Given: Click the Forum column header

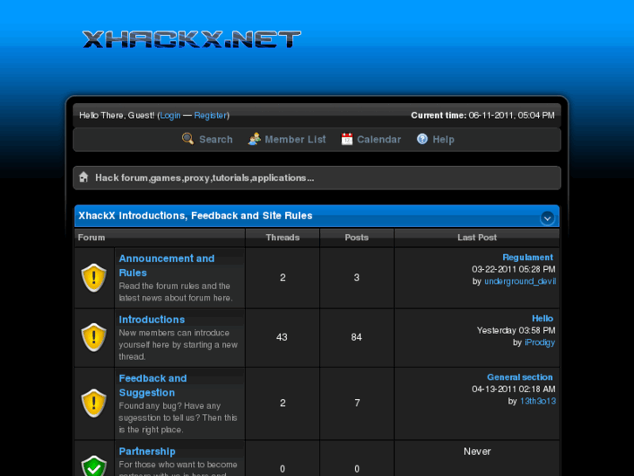Looking at the screenshot, I should 92,238.
